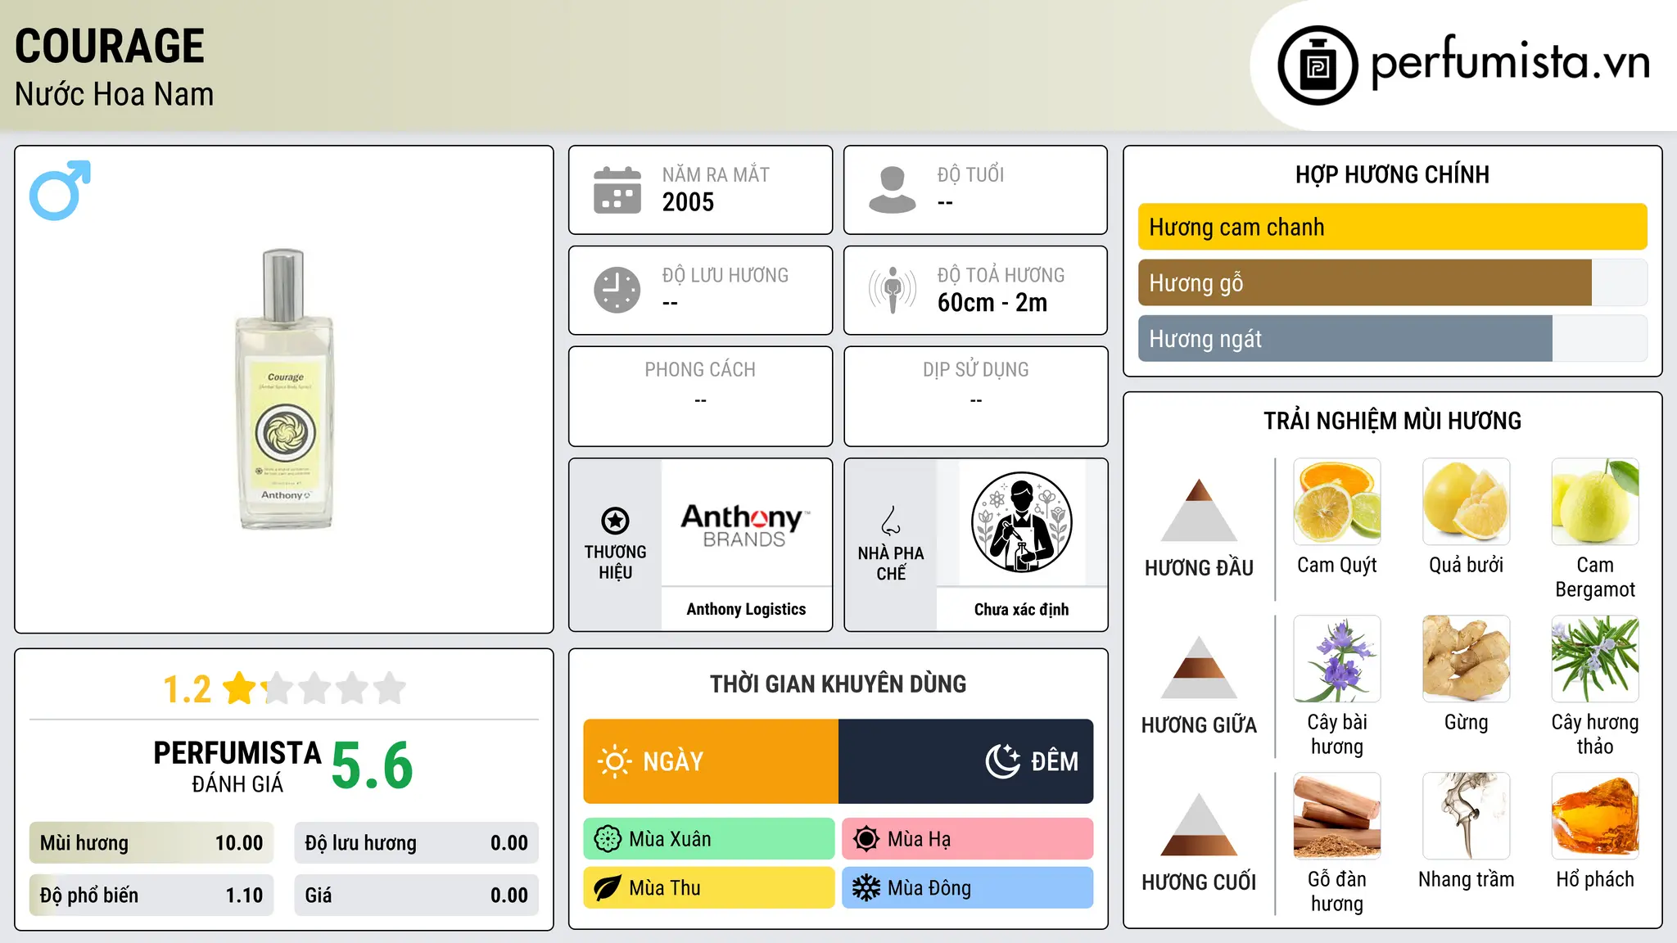Click the perfumer illustration avatar
Image resolution: width=1677 pixels, height=943 pixels.
click(x=1021, y=522)
